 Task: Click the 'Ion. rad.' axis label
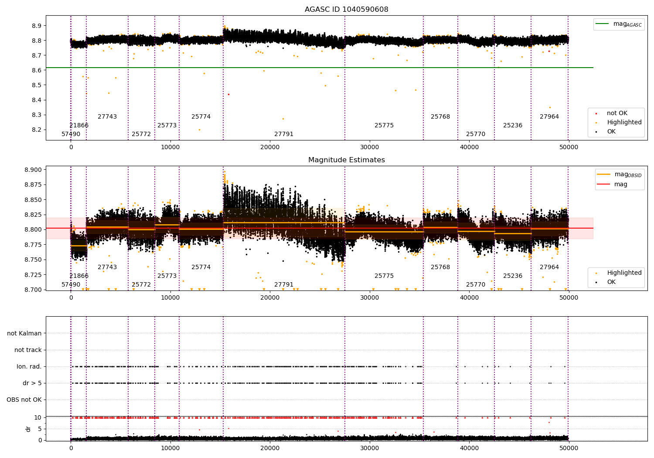29,367
